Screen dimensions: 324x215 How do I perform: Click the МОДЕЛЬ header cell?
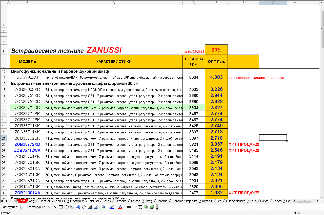click(27, 61)
